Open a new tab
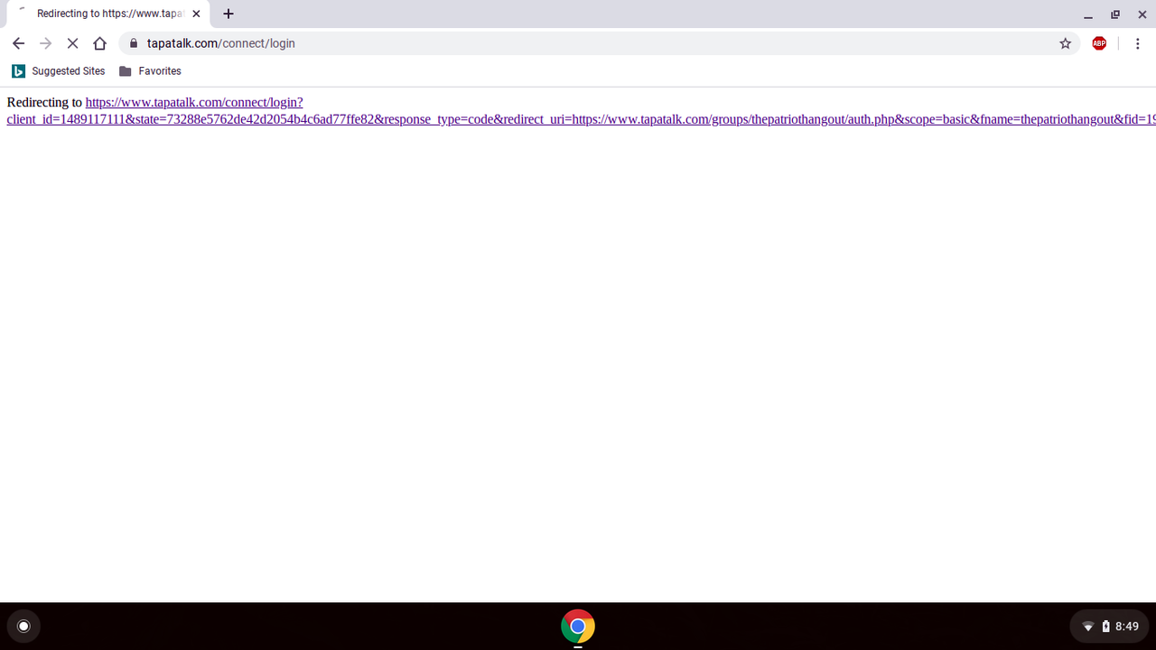The image size is (1156, 650). (x=228, y=14)
